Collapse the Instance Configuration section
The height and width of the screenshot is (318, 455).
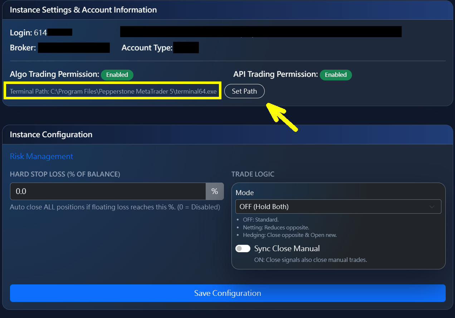tap(51, 134)
